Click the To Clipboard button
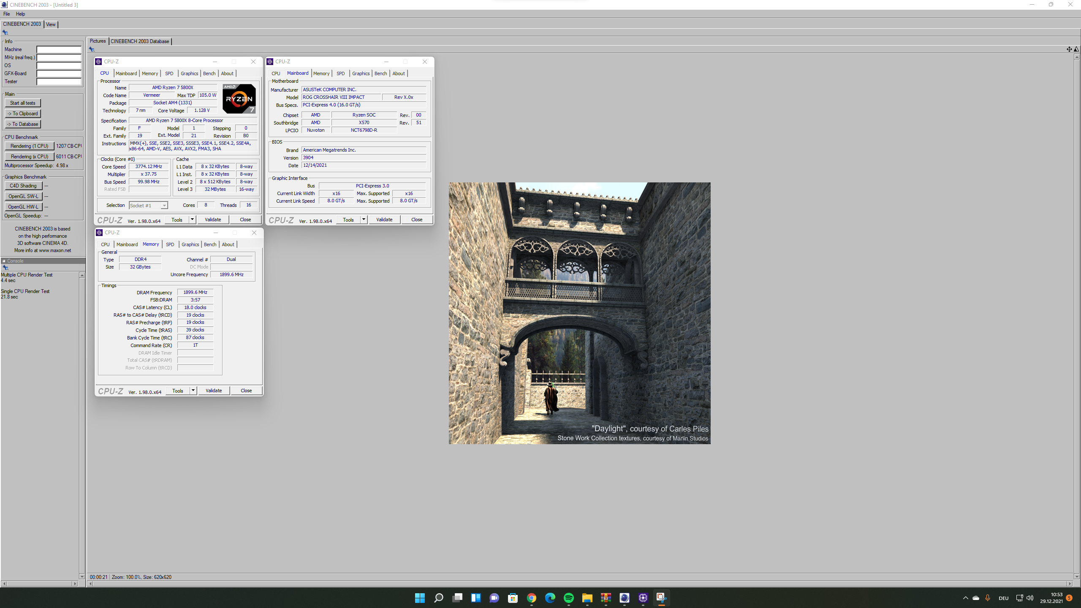The width and height of the screenshot is (1081, 608). click(23, 114)
